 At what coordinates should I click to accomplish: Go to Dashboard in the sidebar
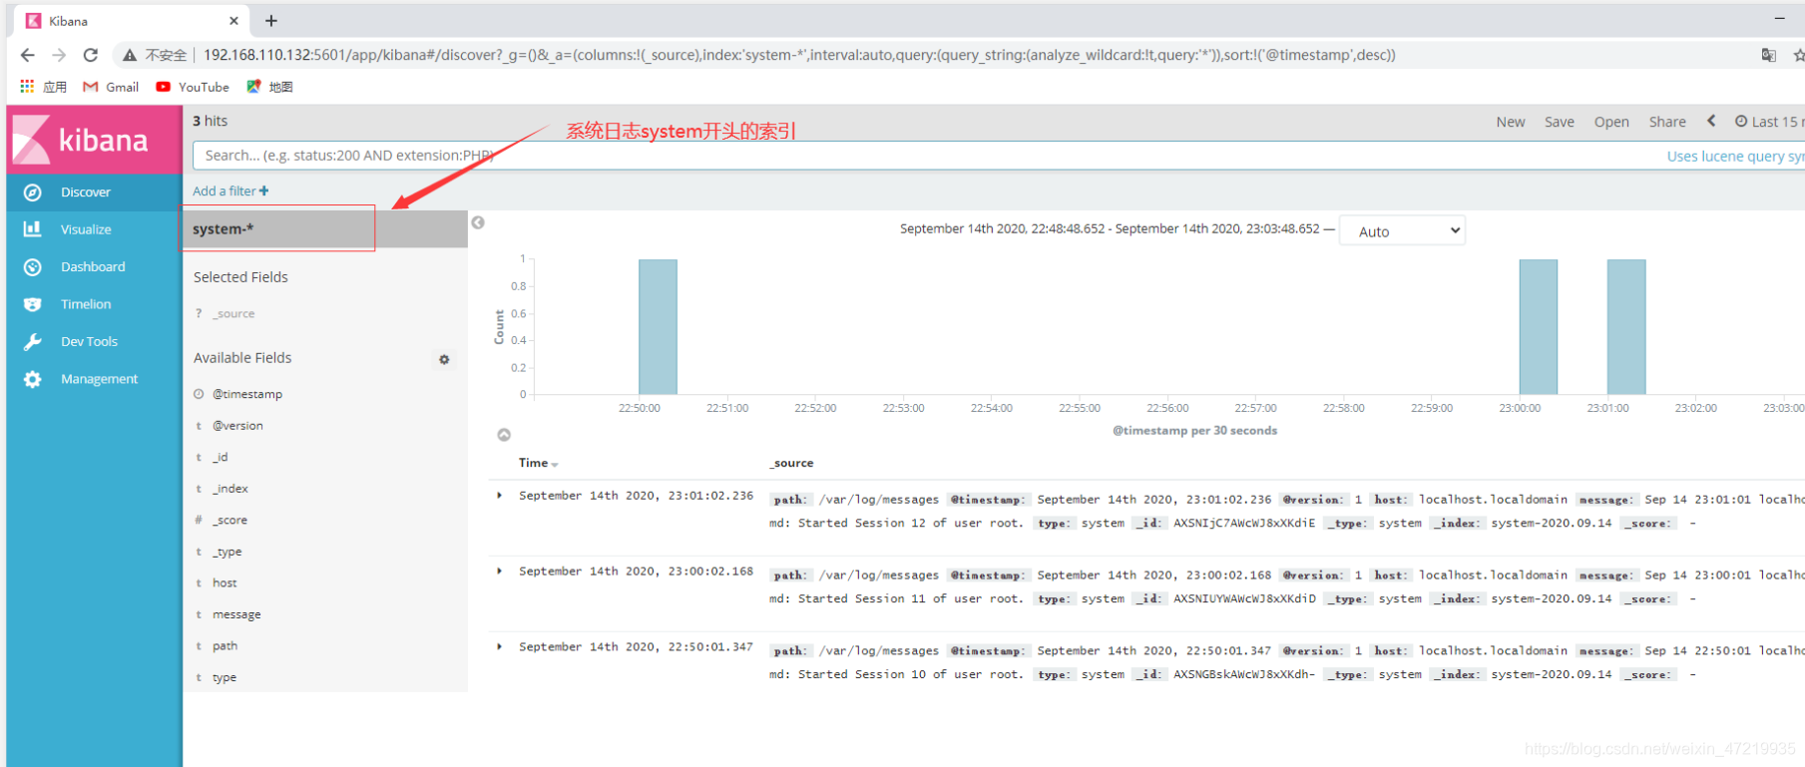[x=94, y=267]
